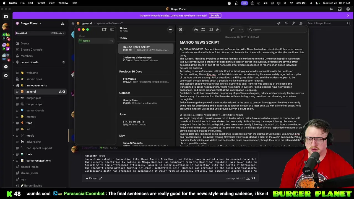354x199 pixels.
Task: Open message.txt preview in full screen
Action: 101,179
